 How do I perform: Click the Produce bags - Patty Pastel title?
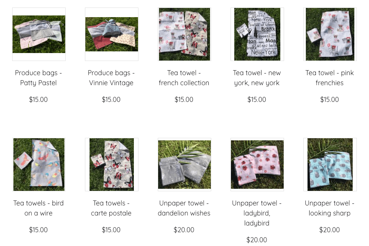coord(38,78)
